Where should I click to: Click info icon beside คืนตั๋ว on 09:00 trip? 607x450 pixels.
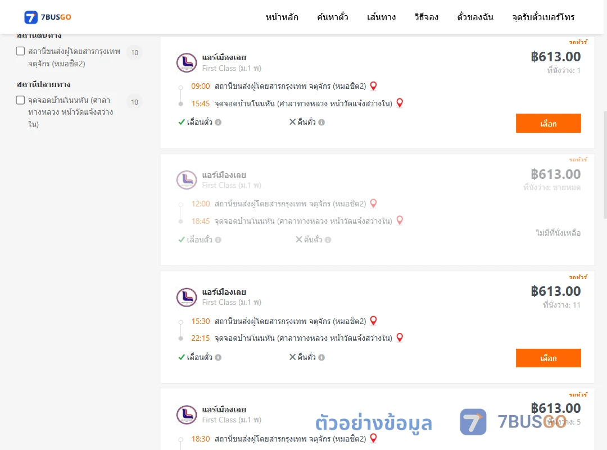click(321, 123)
